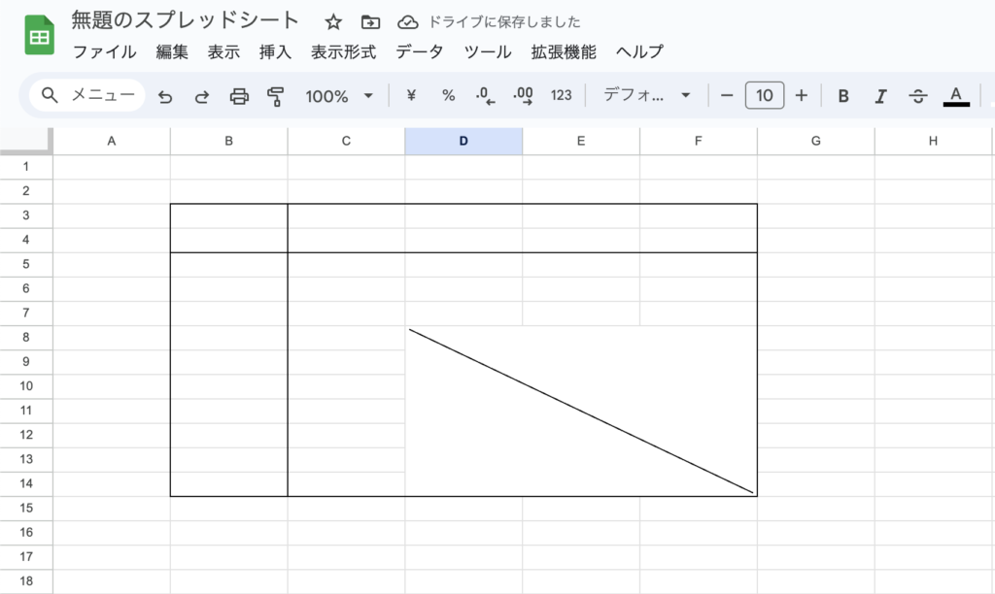The width and height of the screenshot is (995, 594).
Task: Select the diagonal line drawing
Action: (x=581, y=411)
